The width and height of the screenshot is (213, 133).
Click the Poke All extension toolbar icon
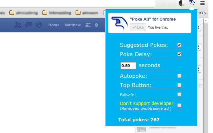192,3
